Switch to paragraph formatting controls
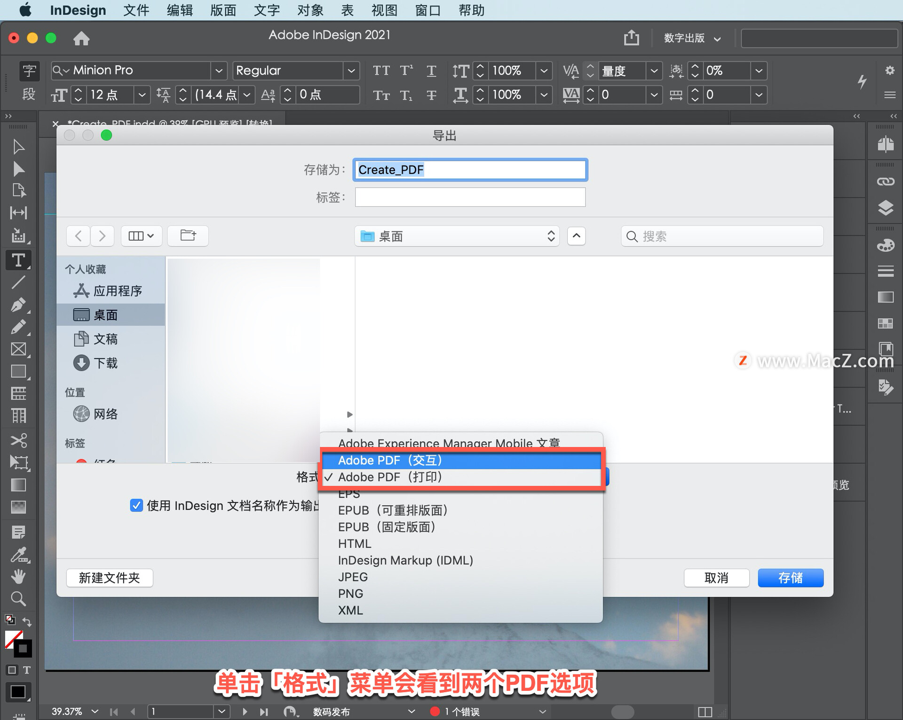This screenshot has height=720, width=903. pyautogui.click(x=29, y=94)
